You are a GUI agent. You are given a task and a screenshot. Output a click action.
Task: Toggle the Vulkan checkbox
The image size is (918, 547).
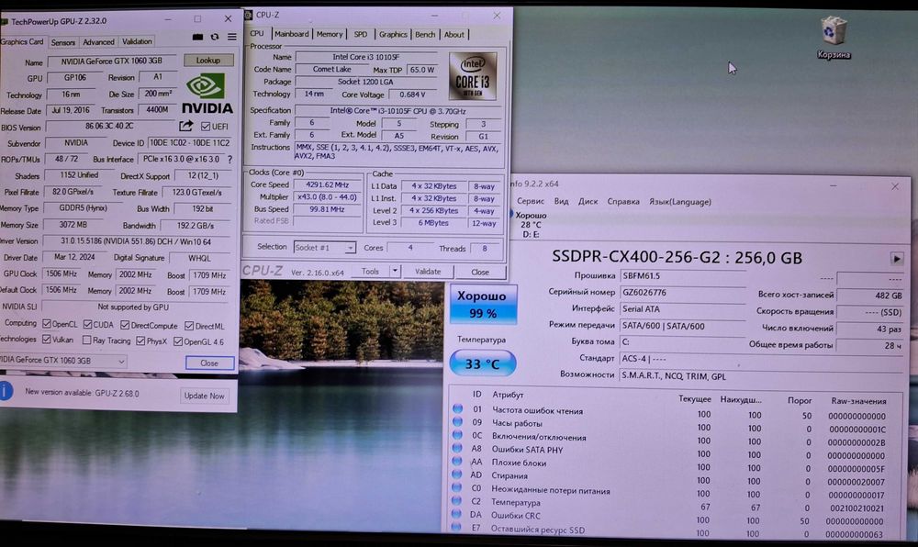pos(47,340)
